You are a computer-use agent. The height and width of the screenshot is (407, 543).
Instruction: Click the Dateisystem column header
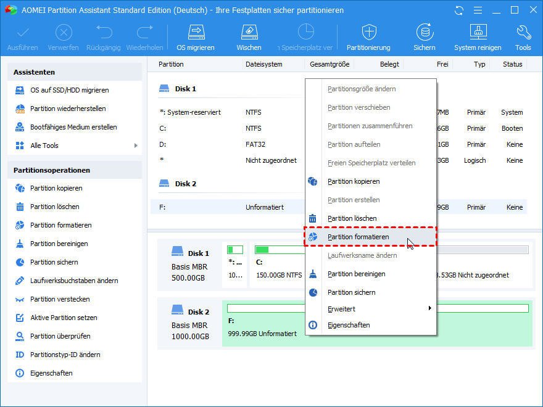pyautogui.click(x=264, y=64)
